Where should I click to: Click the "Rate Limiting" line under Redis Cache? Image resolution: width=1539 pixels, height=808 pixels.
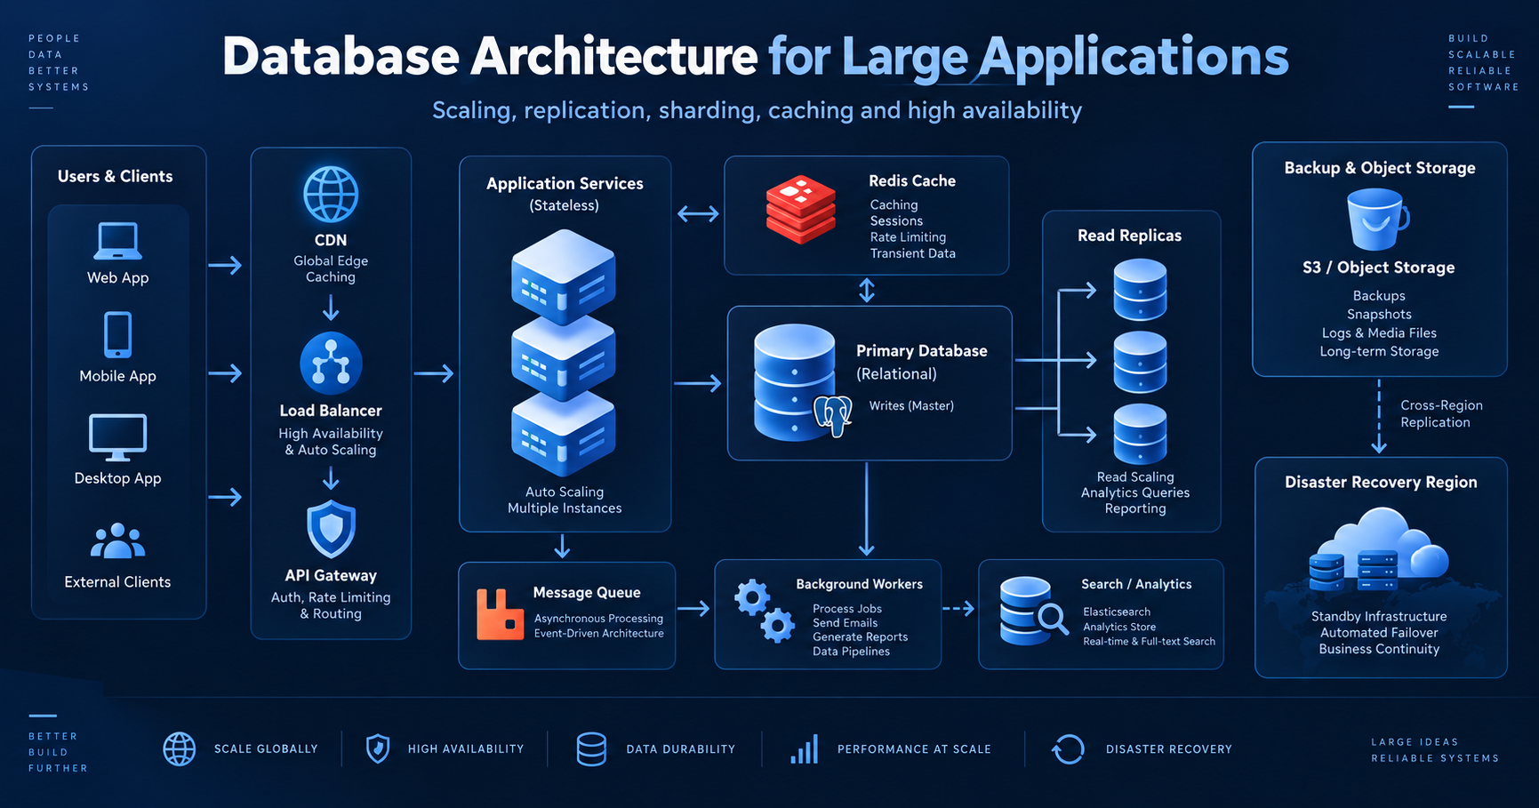pos(908,237)
